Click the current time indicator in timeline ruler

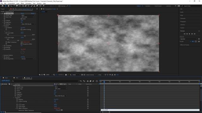click(104, 82)
